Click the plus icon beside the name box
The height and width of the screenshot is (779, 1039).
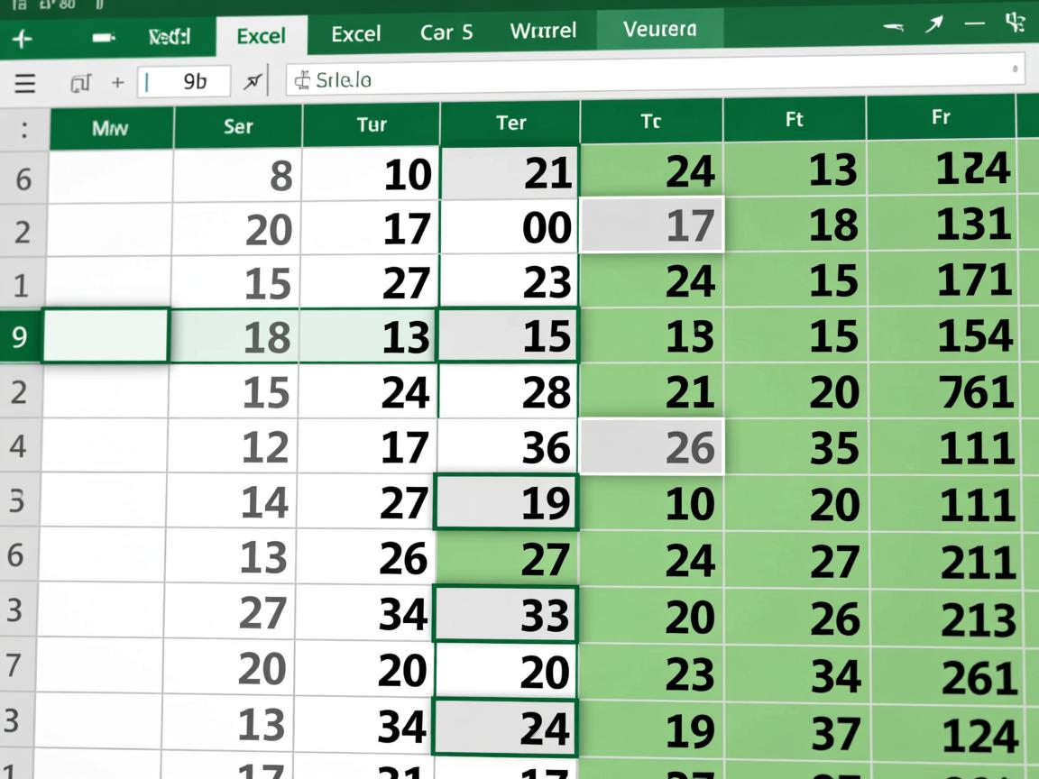pyautogui.click(x=117, y=83)
